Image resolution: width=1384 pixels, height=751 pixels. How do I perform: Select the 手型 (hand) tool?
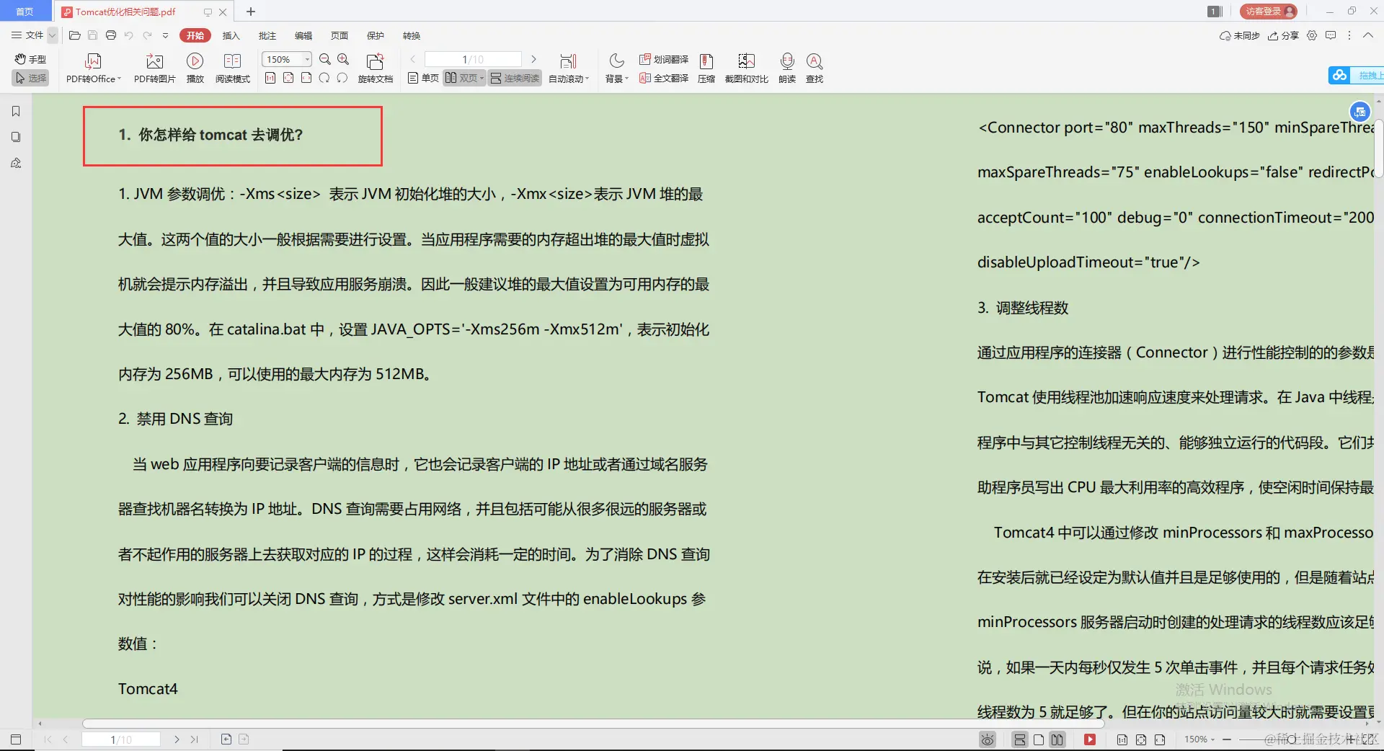[30, 59]
